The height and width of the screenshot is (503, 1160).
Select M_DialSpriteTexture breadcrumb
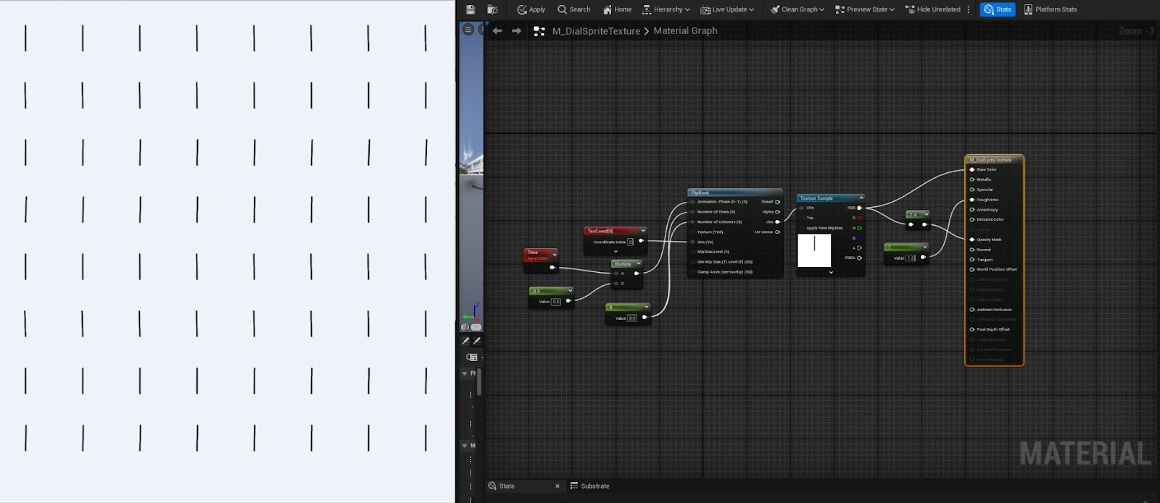[x=596, y=31]
